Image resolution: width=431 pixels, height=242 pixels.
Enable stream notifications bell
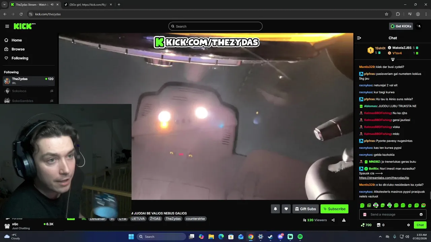click(x=275, y=209)
